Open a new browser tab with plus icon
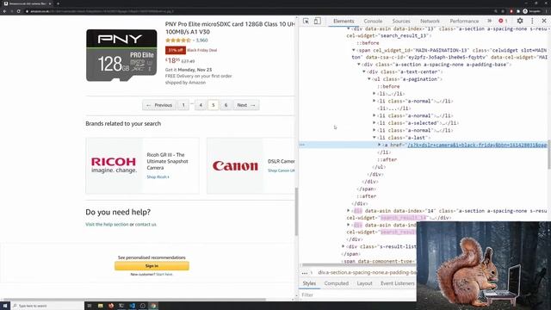Image resolution: width=551 pixels, height=310 pixels. 58,3
